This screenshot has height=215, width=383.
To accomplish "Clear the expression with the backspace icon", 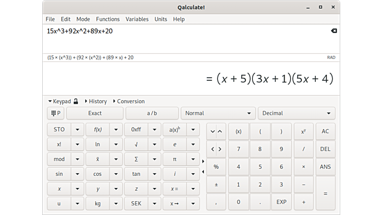I will 334,31.
